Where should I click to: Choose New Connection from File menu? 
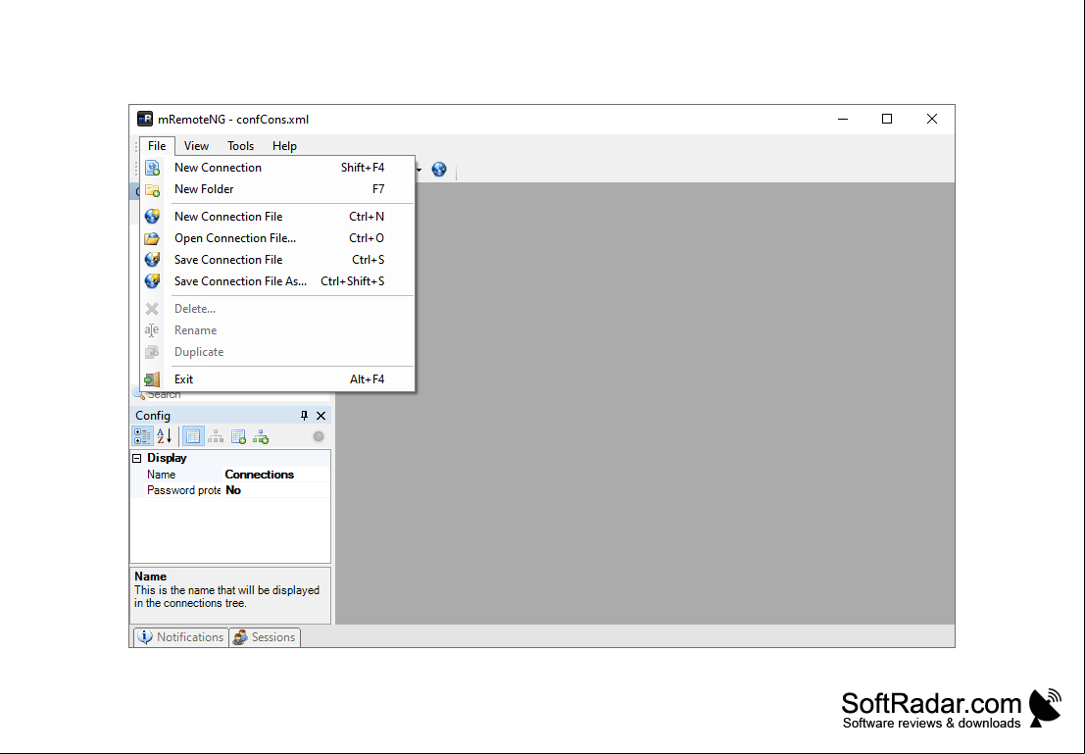click(277, 168)
